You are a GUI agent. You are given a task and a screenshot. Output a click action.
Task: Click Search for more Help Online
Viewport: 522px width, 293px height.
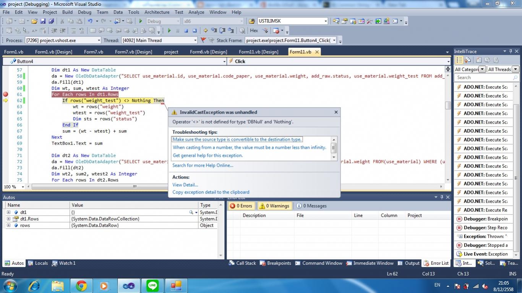coord(203,165)
